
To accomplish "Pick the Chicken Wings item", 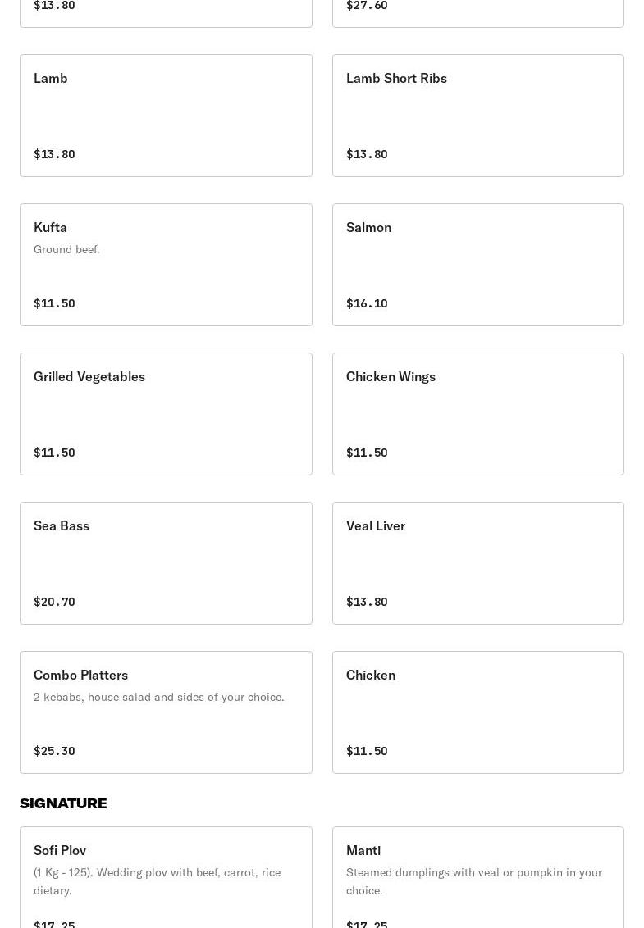I will pos(478,414).
